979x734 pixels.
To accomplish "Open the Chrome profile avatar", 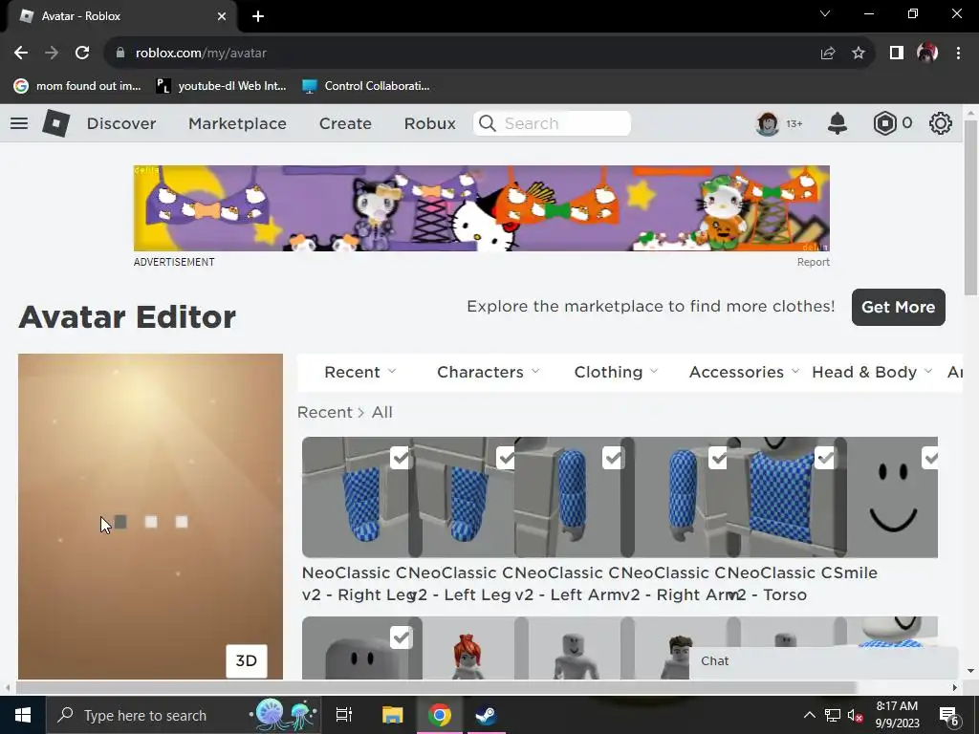I will pyautogui.click(x=927, y=54).
